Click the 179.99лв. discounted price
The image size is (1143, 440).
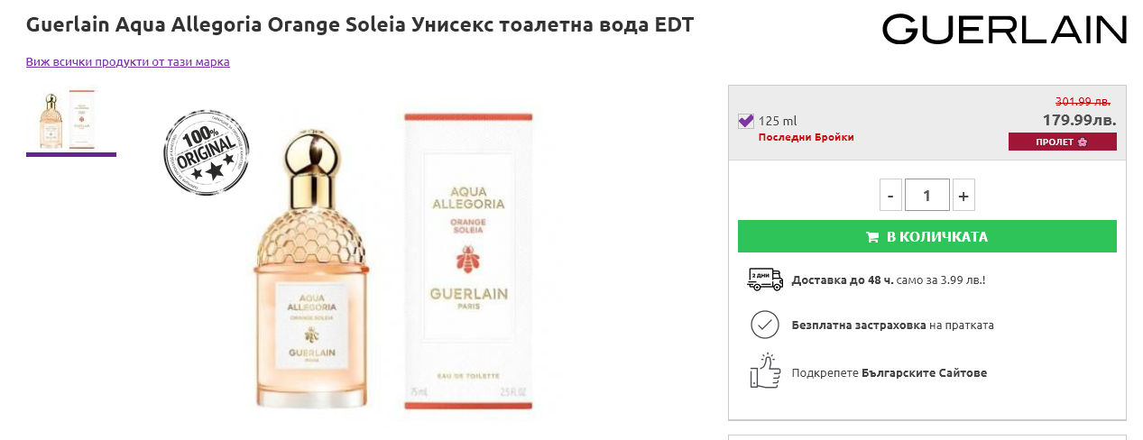(1079, 120)
